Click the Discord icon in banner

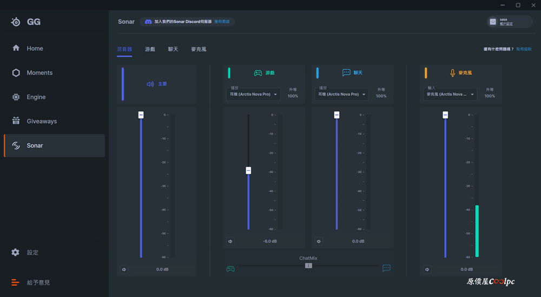(x=148, y=22)
